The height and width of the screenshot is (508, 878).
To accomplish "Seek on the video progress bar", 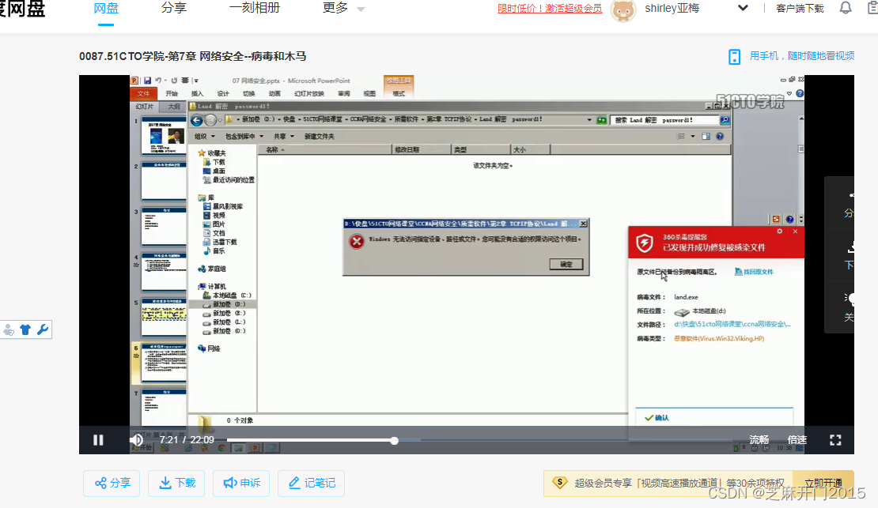I will pos(479,440).
